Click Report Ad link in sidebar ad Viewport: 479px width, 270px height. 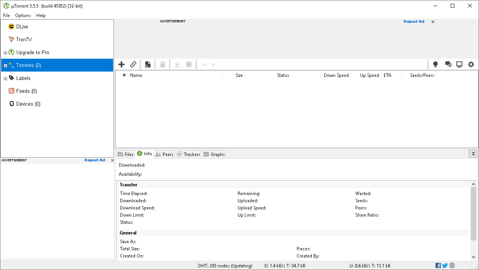coord(95,160)
